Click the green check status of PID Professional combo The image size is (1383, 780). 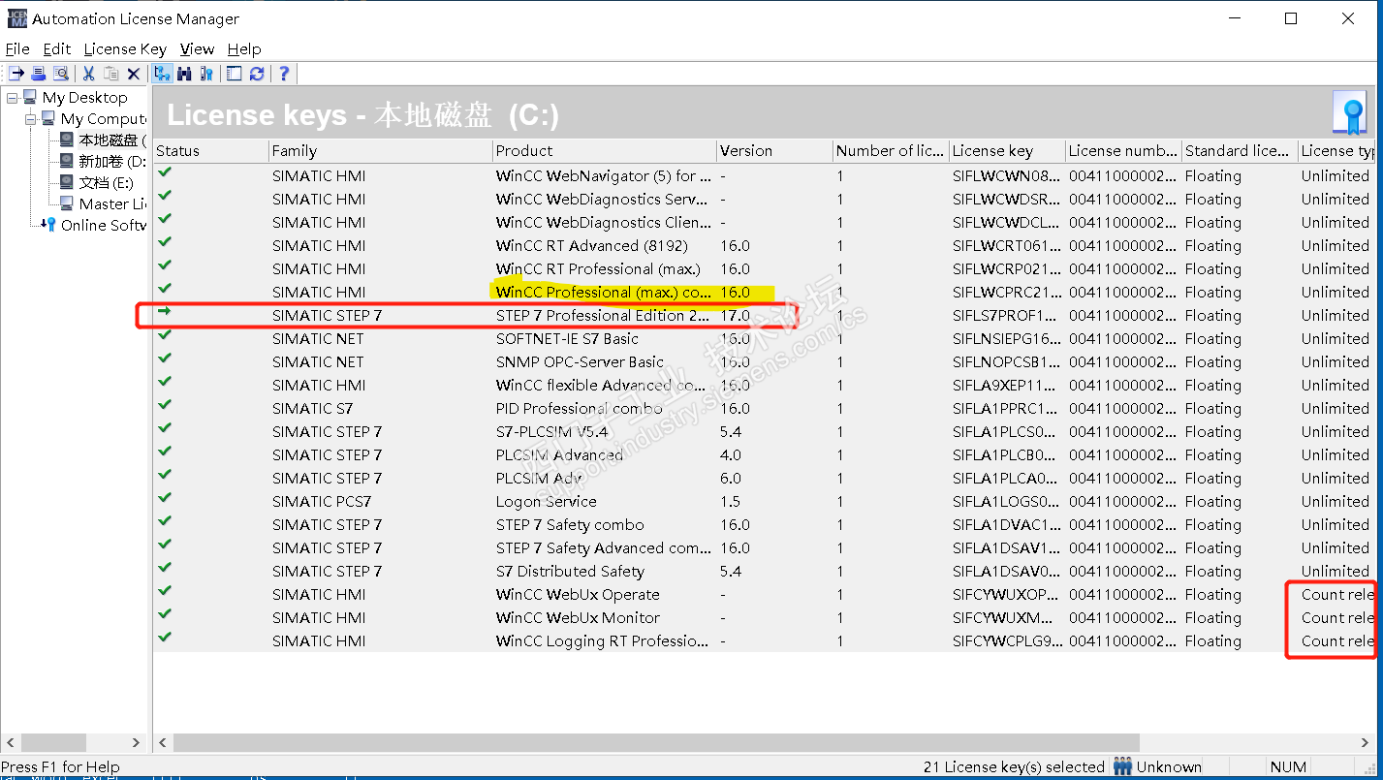click(x=165, y=405)
